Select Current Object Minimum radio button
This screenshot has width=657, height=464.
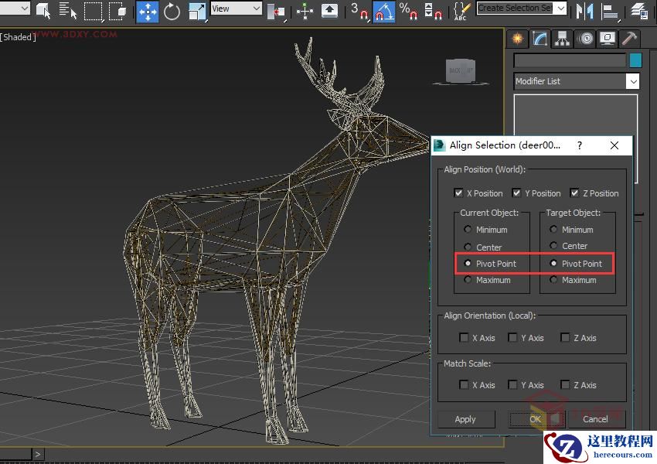(x=468, y=230)
